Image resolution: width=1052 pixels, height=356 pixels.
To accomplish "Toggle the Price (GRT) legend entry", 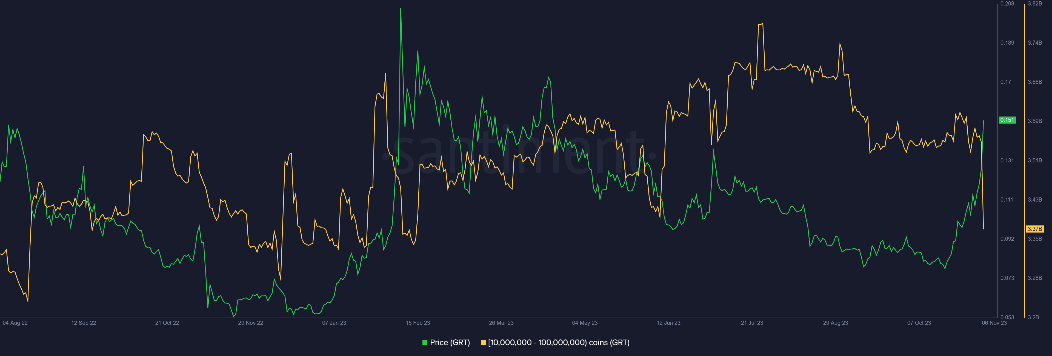I will (x=446, y=343).
